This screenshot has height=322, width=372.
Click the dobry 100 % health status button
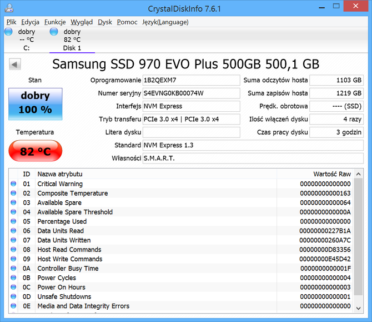(x=36, y=104)
